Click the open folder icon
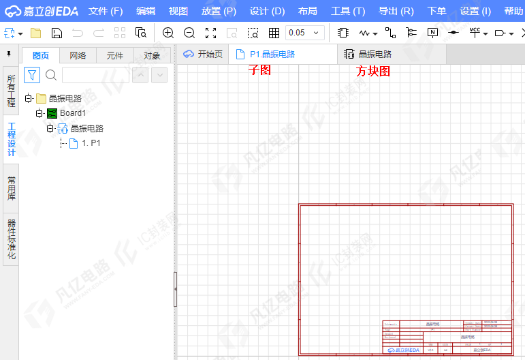This screenshot has height=360, width=525. [36, 33]
